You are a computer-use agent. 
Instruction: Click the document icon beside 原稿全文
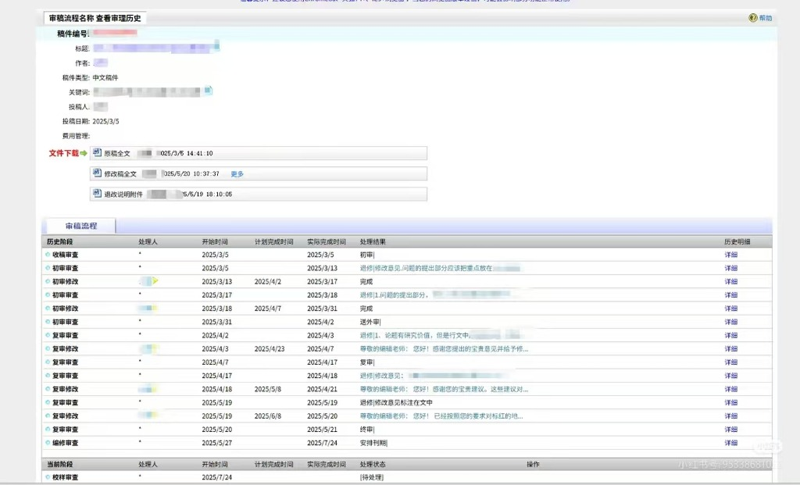coord(98,152)
